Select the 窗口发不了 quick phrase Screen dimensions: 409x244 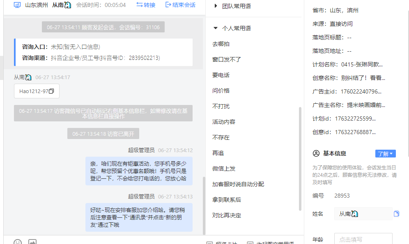[227, 59]
